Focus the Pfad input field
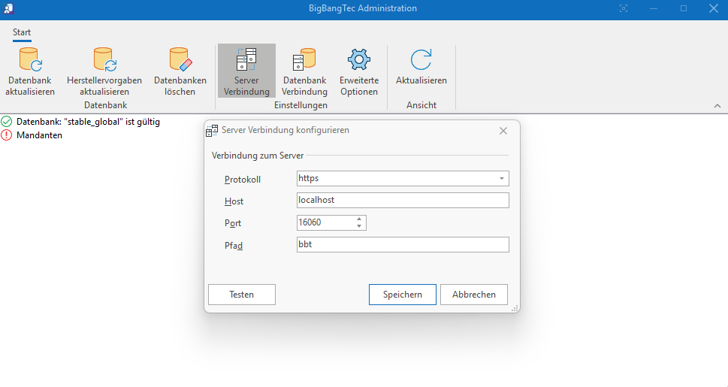The image size is (728, 387). pos(403,245)
